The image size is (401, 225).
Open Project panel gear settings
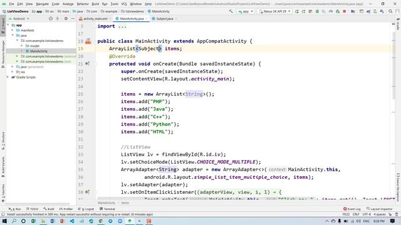click(x=66, y=19)
